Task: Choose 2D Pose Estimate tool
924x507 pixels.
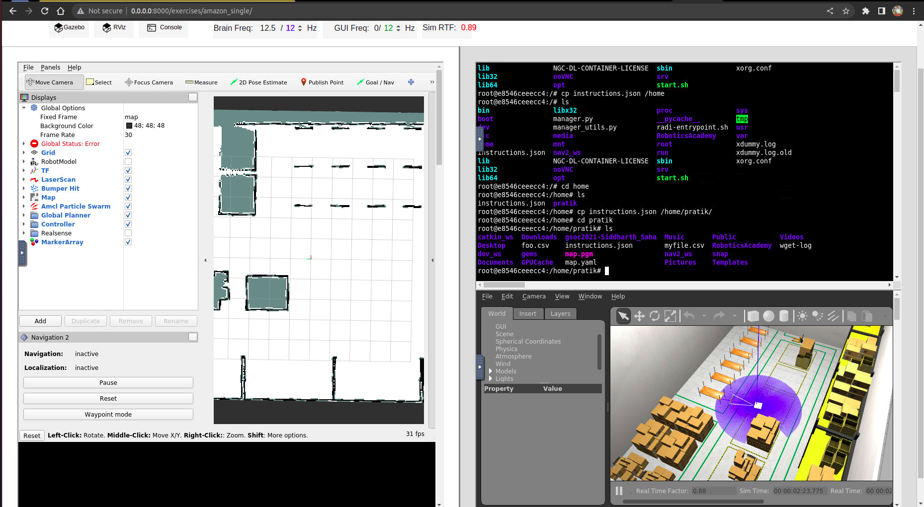Action: coord(258,82)
